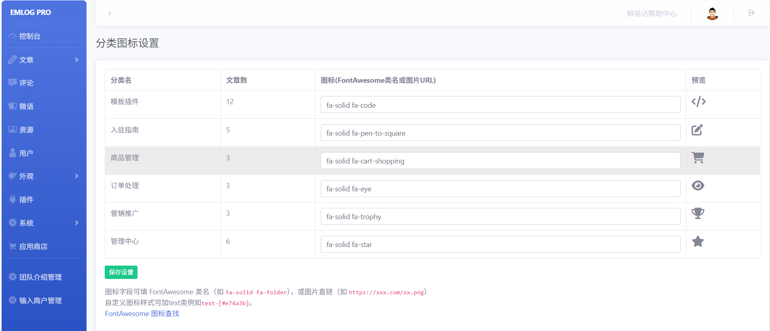Screen dimensions: 770x331
Task: Click the icon field for 商品管理 row
Action: click(500, 161)
